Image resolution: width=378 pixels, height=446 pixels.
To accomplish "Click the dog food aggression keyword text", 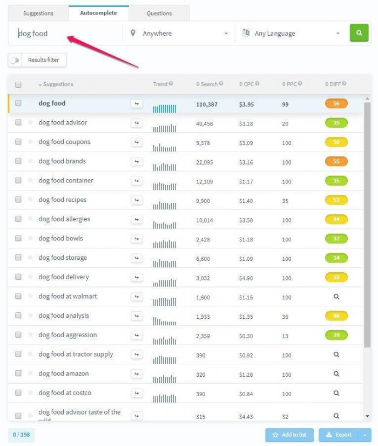I will [67, 335].
